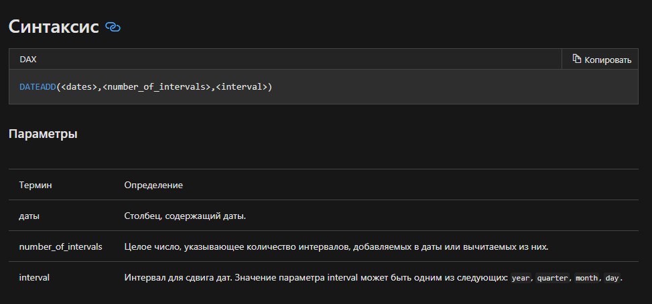Image resolution: width=652 pixels, height=304 pixels.
Task: Click the даты term cell
Action: pos(29,216)
